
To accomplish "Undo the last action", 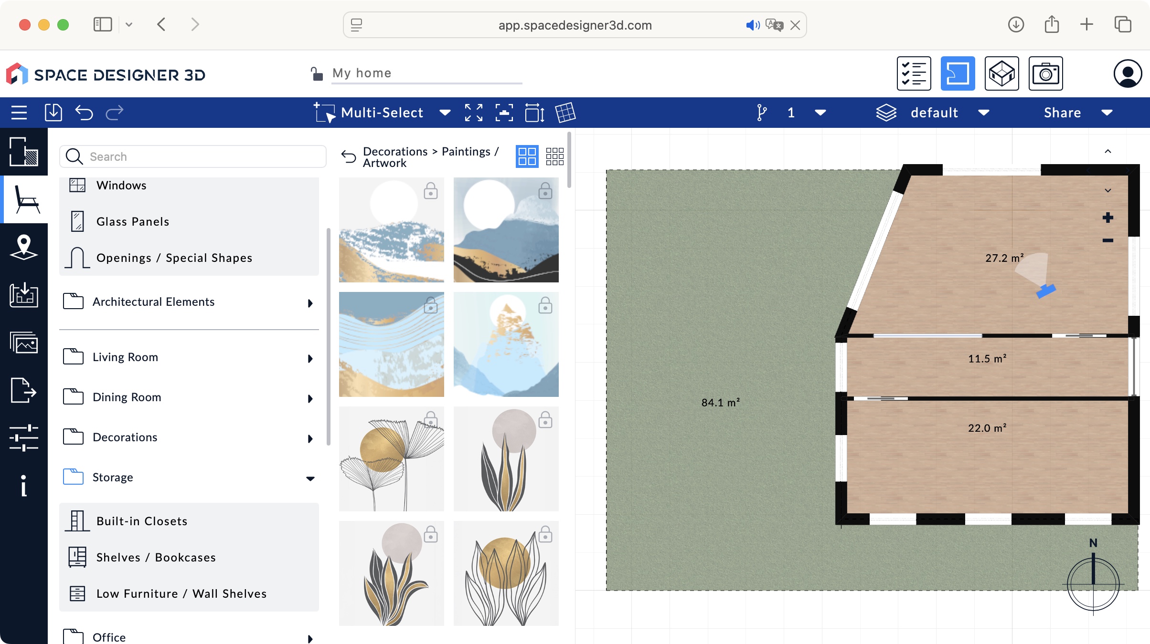I will pos(84,113).
